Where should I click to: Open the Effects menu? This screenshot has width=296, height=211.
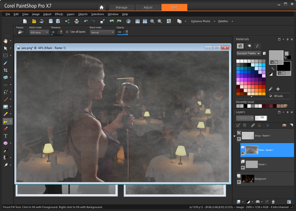[59, 14]
